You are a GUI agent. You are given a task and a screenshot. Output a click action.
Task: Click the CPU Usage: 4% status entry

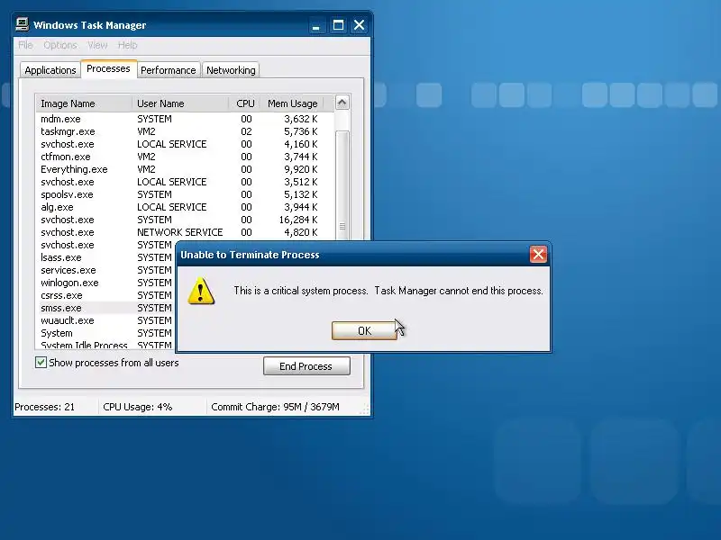(138, 407)
